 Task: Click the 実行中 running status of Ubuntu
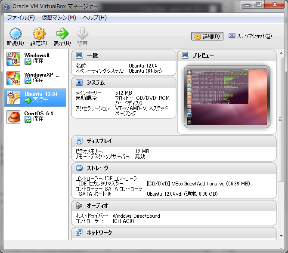point(40,99)
